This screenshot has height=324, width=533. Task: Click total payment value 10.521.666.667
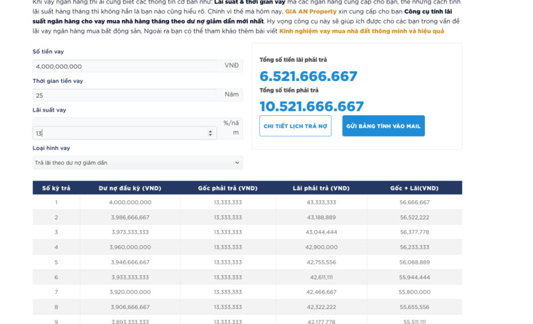(312, 107)
